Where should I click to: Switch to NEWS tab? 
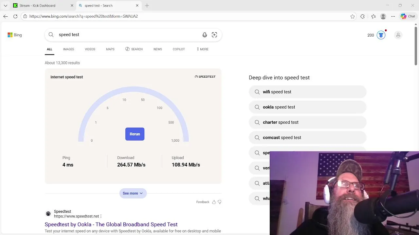pyautogui.click(x=158, y=49)
